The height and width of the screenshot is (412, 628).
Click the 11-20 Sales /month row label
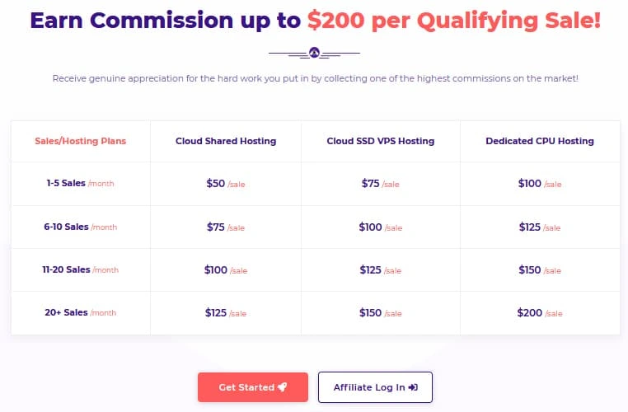(81, 269)
